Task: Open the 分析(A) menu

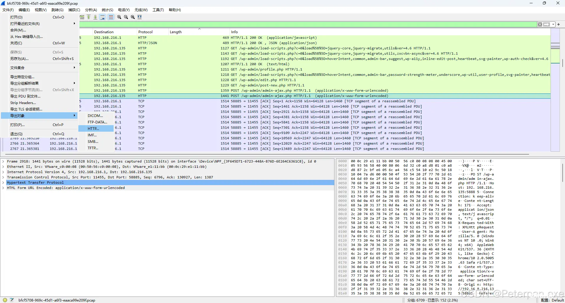Action: pyautogui.click(x=91, y=10)
